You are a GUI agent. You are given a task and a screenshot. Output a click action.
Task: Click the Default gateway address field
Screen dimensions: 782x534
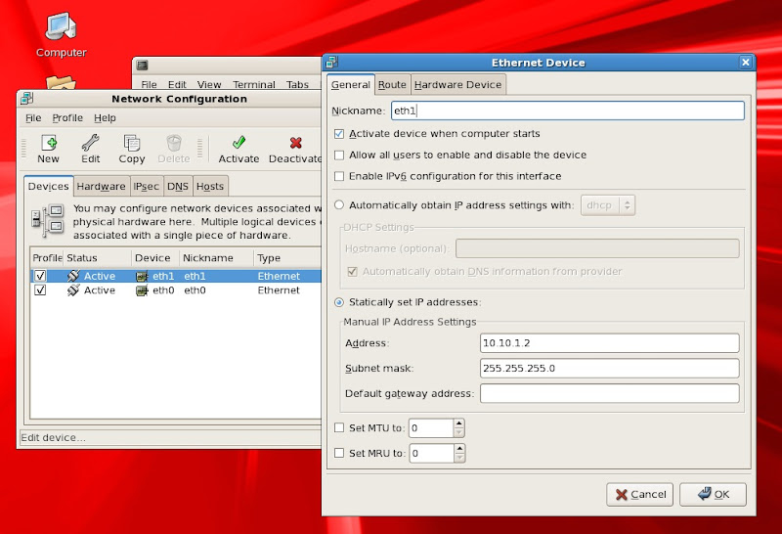click(609, 393)
